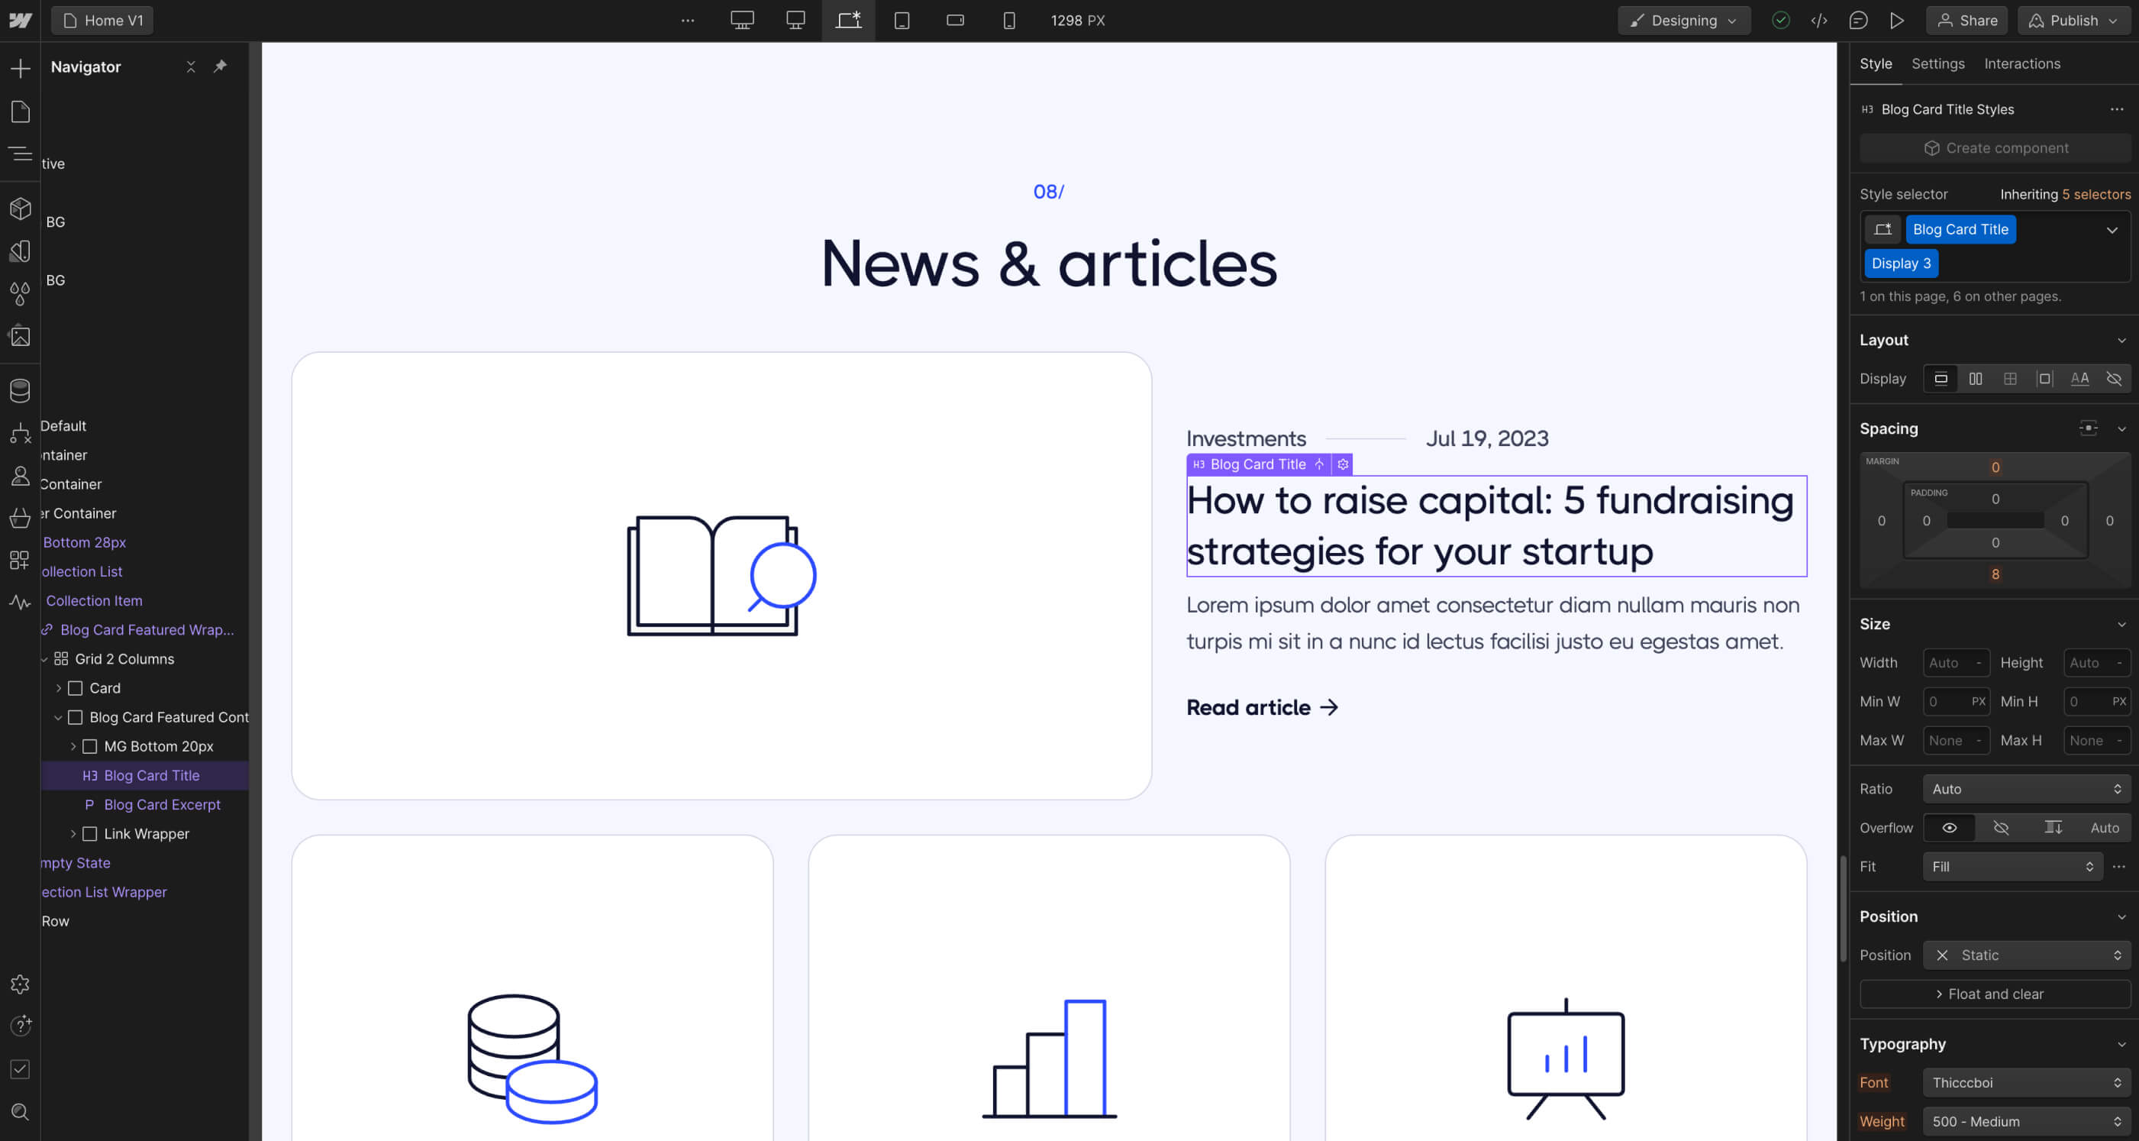The height and width of the screenshot is (1141, 2139).
Task: Open the Pages panel
Action: click(x=20, y=112)
